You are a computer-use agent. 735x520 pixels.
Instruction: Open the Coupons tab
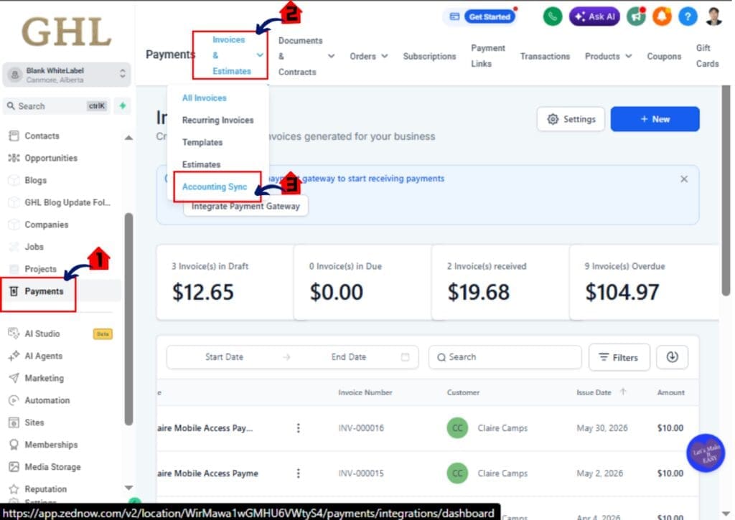(664, 56)
